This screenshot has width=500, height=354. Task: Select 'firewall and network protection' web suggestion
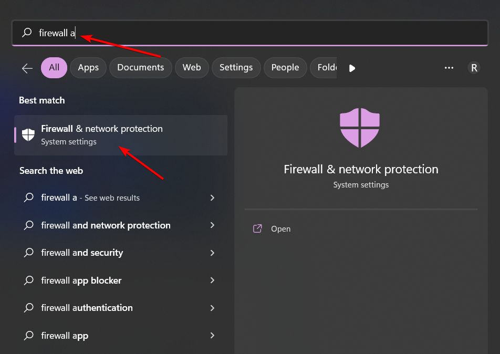(121, 225)
